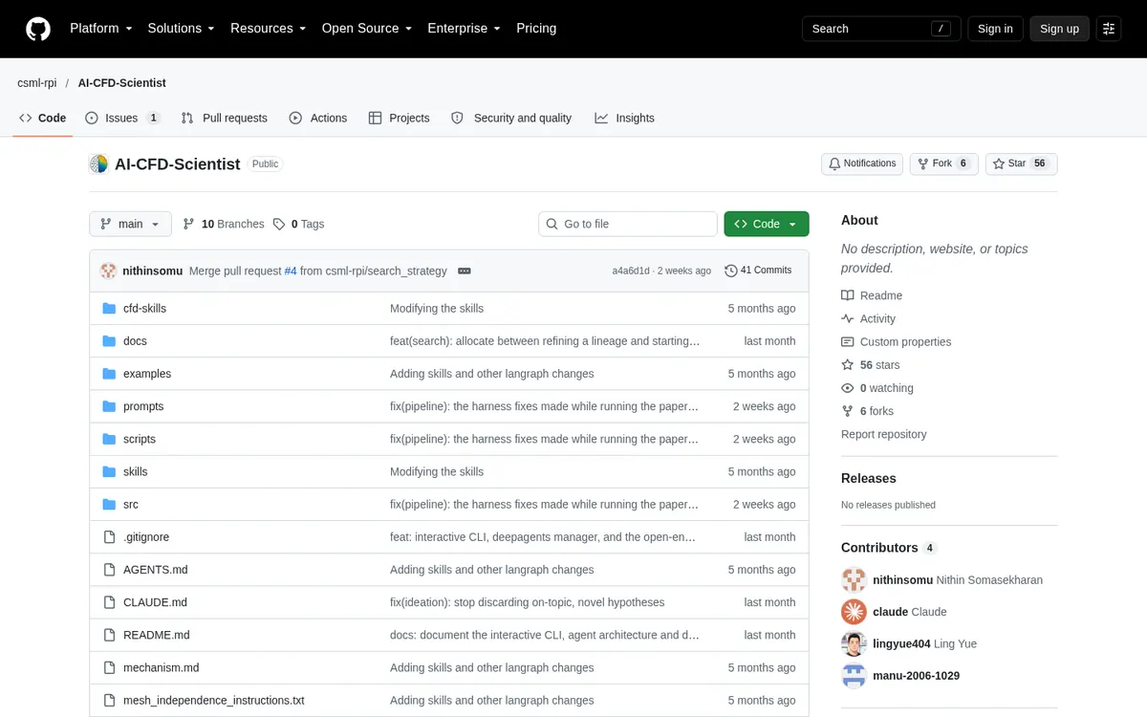Switch to the Issues tab
1147x717 pixels.
122,118
